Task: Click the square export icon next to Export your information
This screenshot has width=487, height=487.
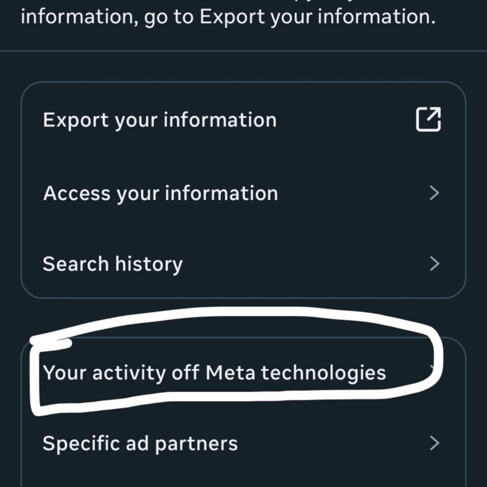Action: [x=429, y=119]
